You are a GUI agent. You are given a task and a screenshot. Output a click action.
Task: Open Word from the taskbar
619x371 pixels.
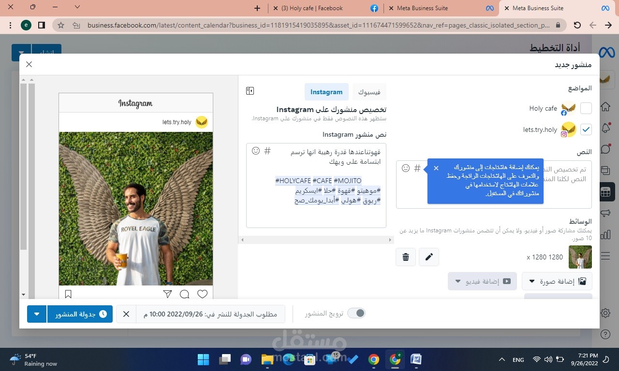[416, 359]
